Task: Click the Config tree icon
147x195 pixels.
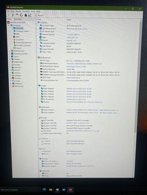Action: (x=13, y=81)
